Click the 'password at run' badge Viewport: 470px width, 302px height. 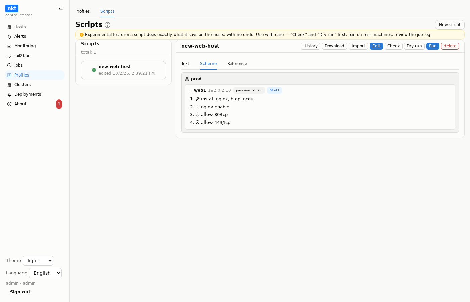pyautogui.click(x=249, y=90)
